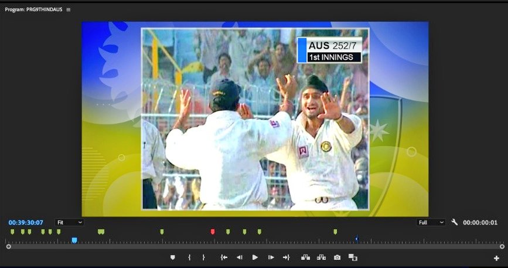
Task: Open the Button Editor plus icon
Action: pos(496,258)
